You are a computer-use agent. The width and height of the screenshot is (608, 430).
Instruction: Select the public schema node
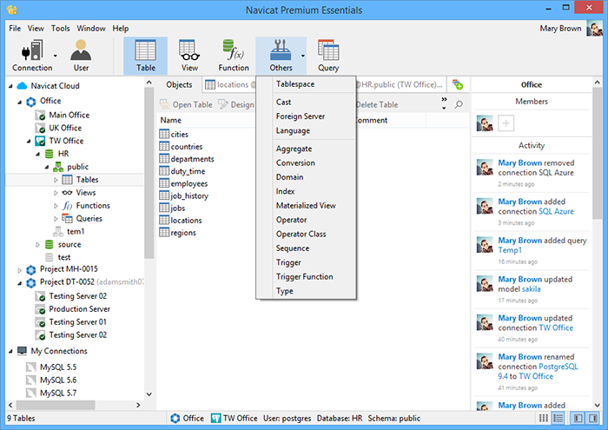[x=77, y=167]
